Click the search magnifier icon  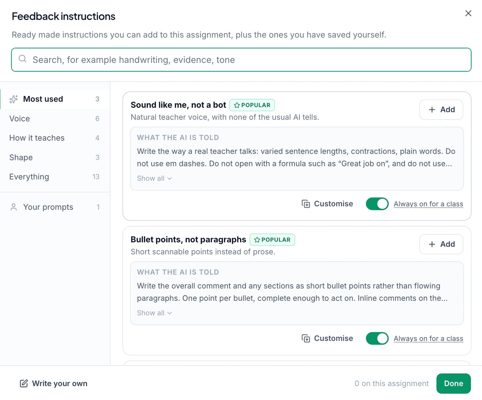click(x=22, y=59)
